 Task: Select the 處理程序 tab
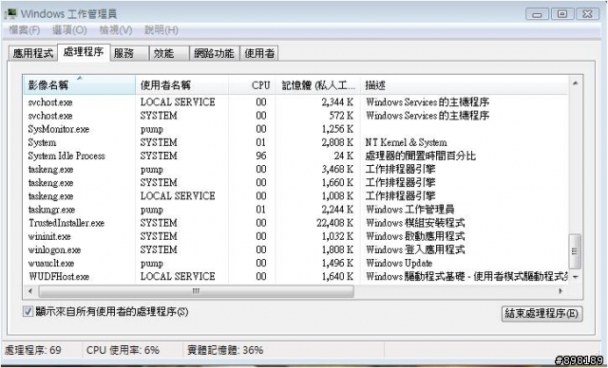tap(84, 52)
